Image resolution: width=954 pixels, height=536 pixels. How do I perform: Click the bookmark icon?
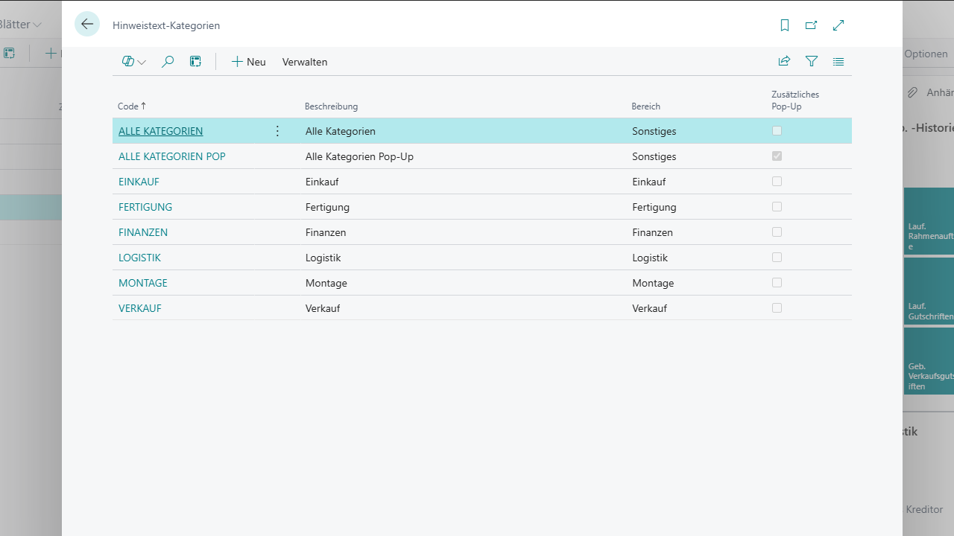pos(784,25)
